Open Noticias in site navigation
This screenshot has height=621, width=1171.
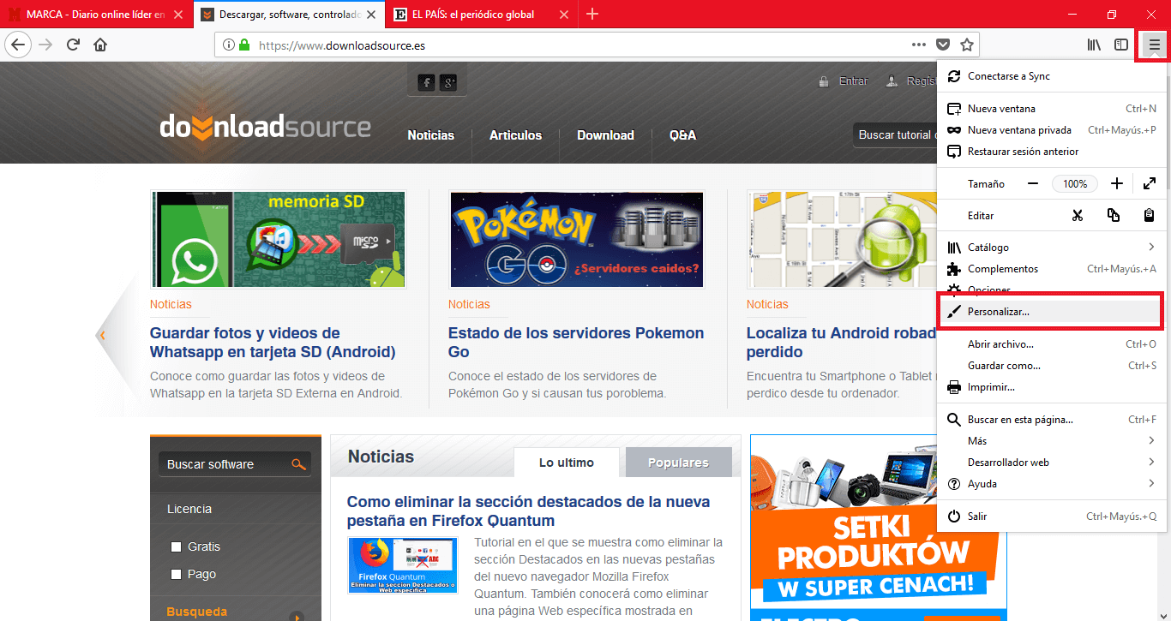[x=431, y=135]
